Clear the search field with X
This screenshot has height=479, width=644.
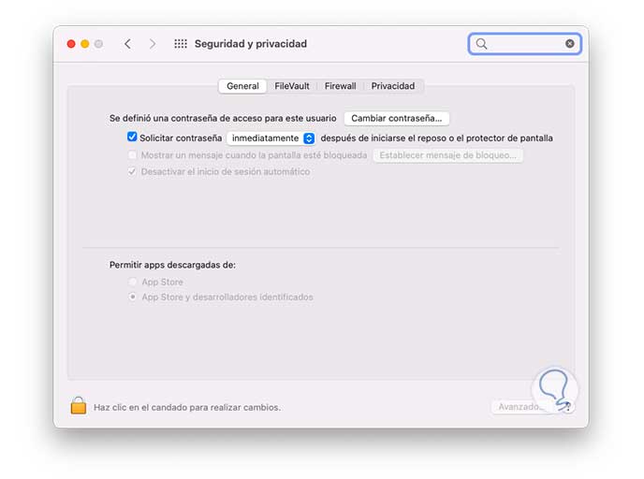click(x=570, y=44)
